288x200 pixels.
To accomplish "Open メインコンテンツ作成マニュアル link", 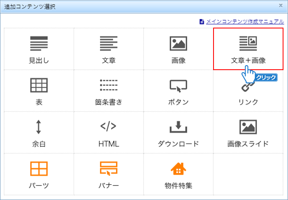I will click(245, 21).
